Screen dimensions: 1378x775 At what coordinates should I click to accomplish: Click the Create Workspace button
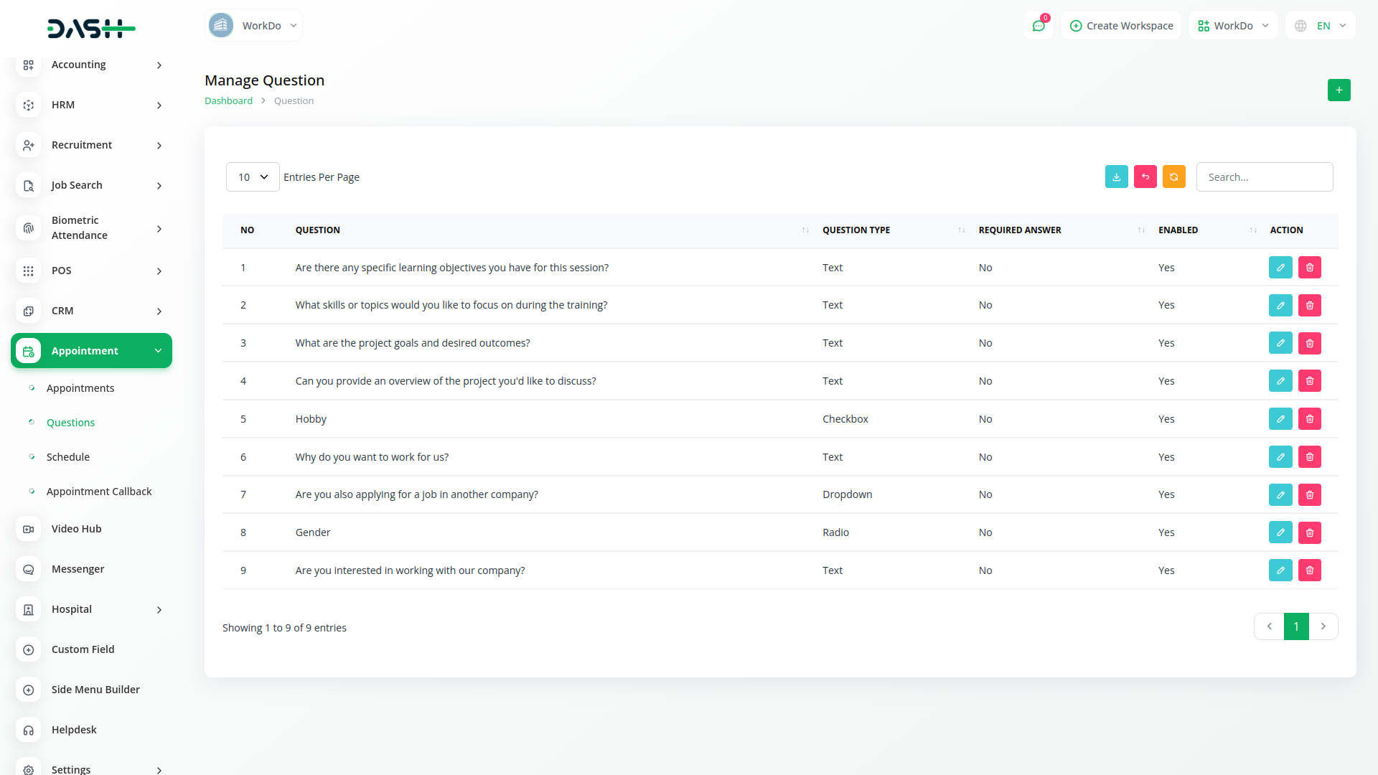click(1121, 26)
